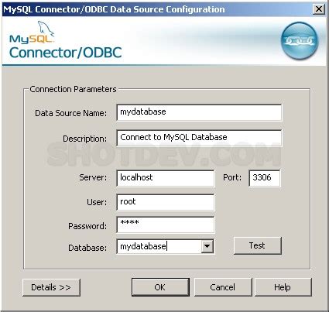This screenshot has height=312, width=329.
Task: Confirm the configuration with OK
Action: (x=160, y=287)
